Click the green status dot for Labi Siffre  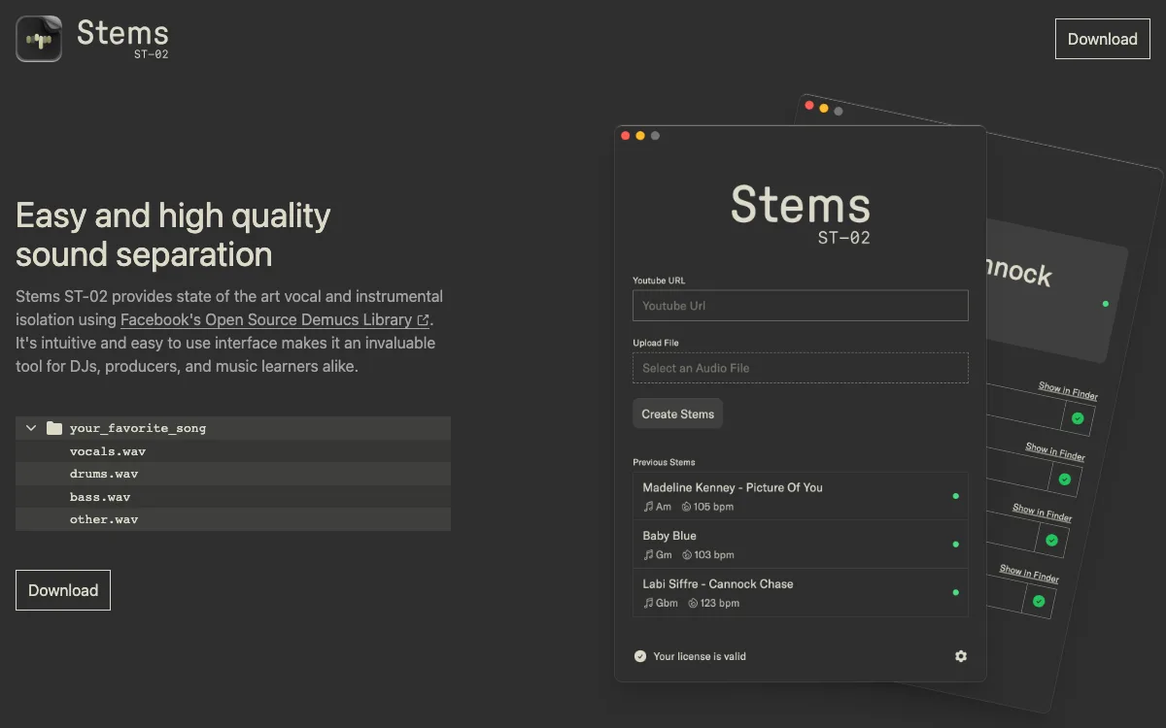[955, 592]
